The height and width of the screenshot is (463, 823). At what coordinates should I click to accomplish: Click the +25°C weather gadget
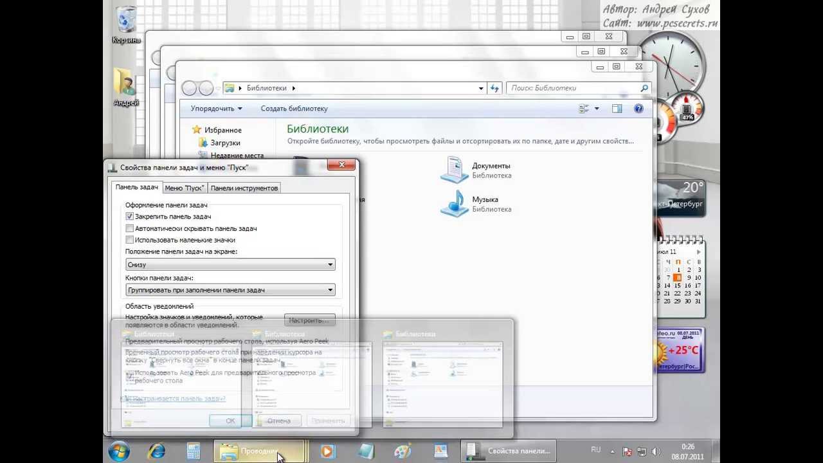pos(680,350)
